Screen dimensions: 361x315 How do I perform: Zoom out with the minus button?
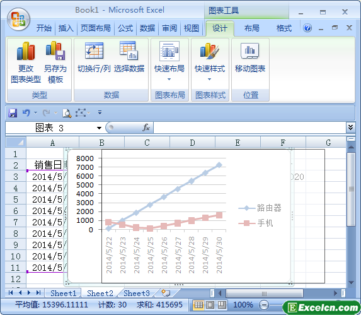(x=264, y=306)
